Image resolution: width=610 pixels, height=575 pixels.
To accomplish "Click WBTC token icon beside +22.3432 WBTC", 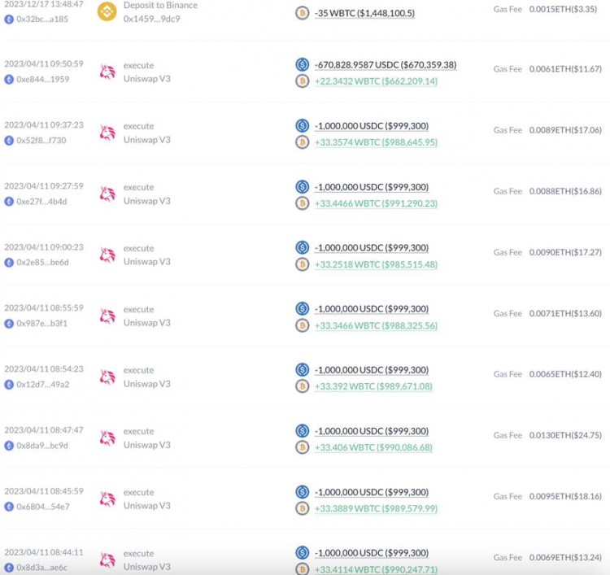I will click(303, 81).
